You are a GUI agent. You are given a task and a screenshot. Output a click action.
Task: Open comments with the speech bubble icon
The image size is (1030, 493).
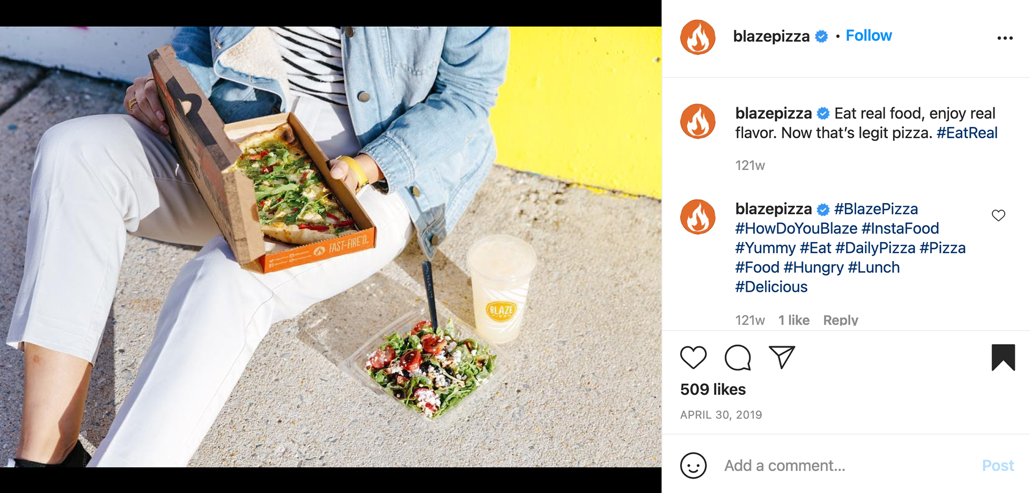(x=738, y=357)
